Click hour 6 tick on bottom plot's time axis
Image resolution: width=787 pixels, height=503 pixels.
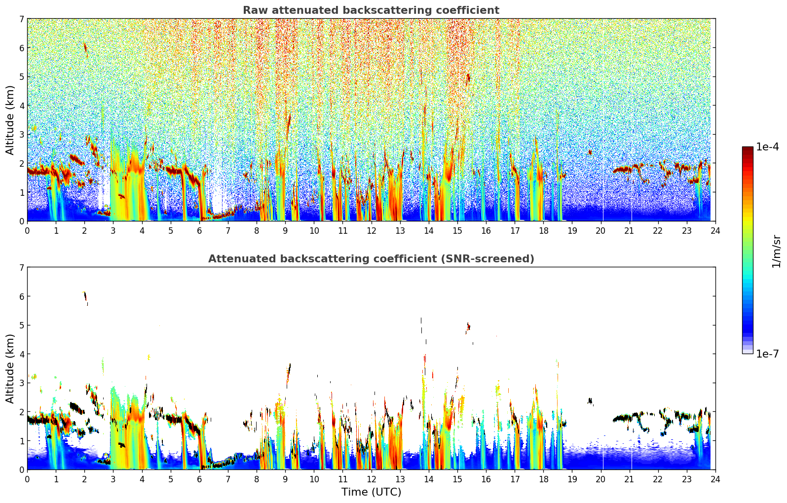(199, 479)
